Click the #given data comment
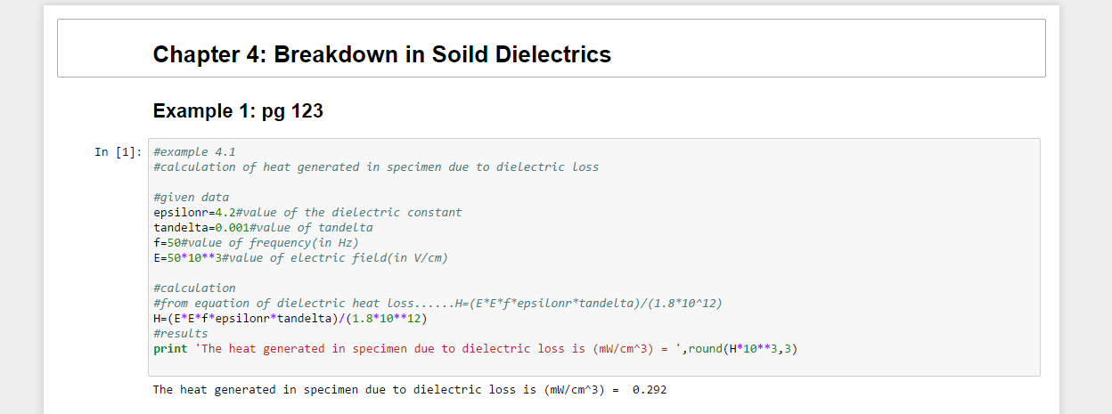The image size is (1112, 414). click(x=191, y=197)
